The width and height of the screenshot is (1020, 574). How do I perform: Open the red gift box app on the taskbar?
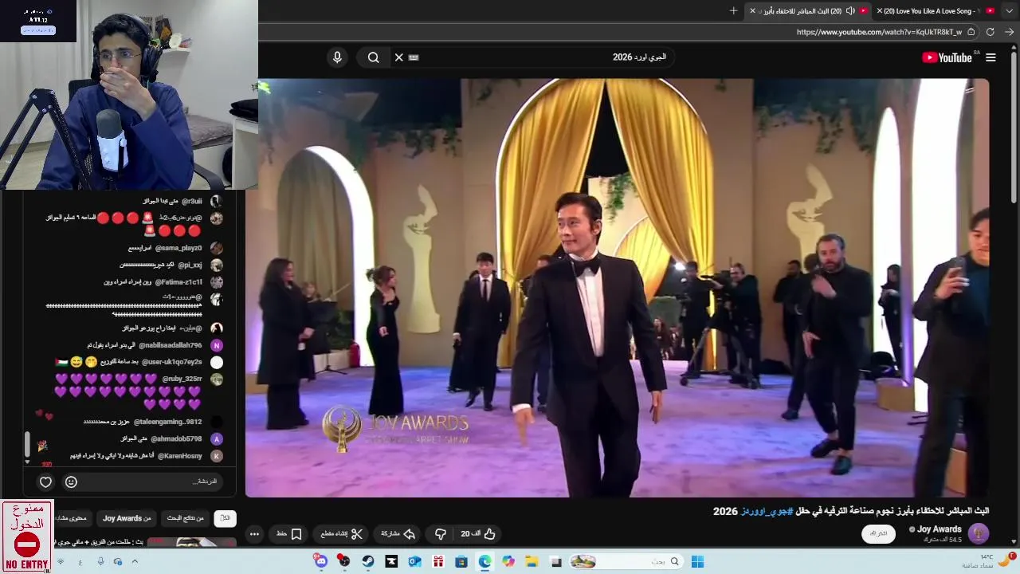(x=437, y=562)
